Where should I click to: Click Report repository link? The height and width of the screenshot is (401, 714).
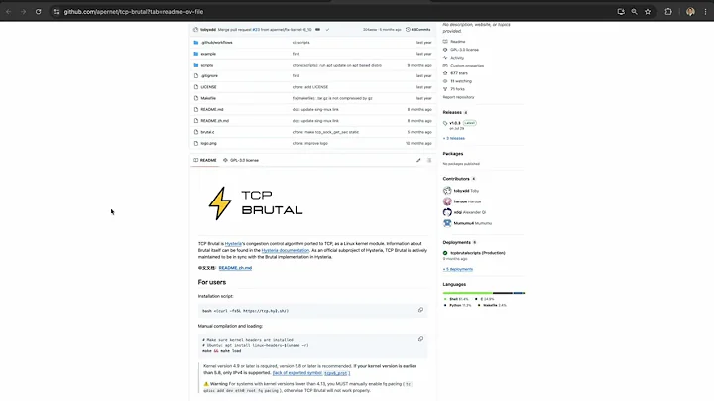point(458,97)
